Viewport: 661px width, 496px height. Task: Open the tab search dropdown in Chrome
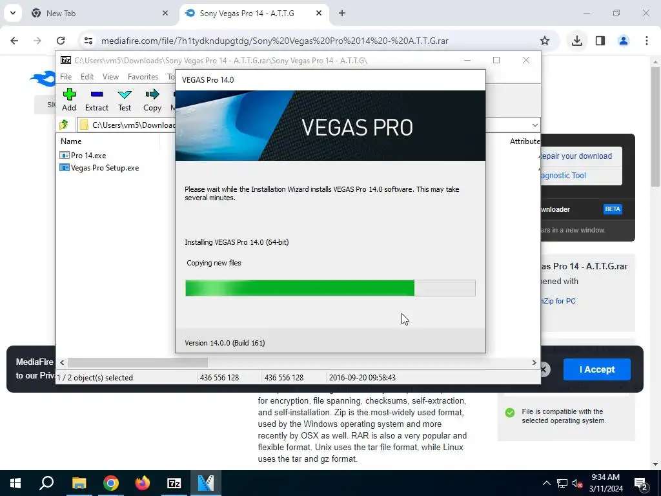[x=13, y=13]
